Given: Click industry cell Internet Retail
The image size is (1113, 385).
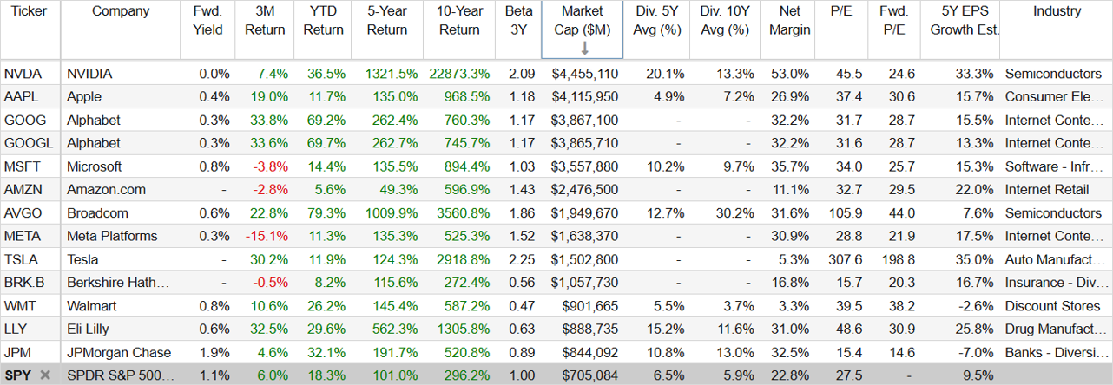Looking at the screenshot, I should point(1045,189).
